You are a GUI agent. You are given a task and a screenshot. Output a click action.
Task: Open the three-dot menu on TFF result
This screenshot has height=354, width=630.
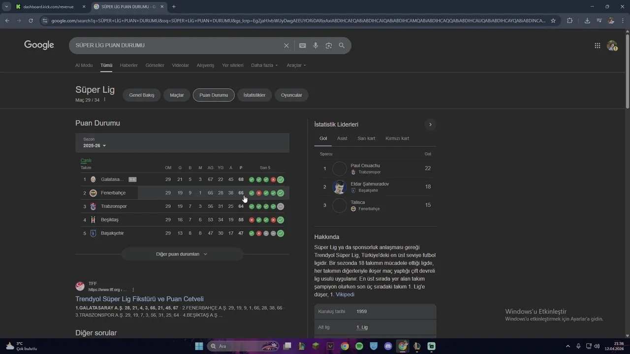coord(133,290)
